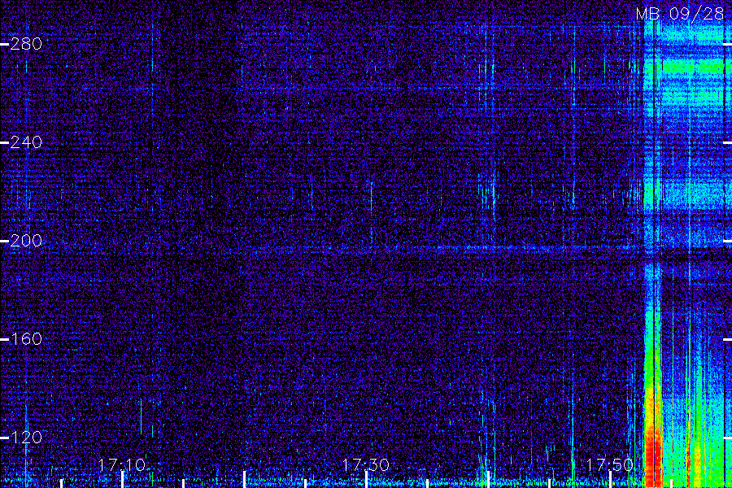Click the tick mark below 17:10
Image resolution: width=732 pixels, height=488 pixels.
click(x=122, y=480)
